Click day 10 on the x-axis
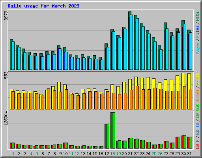 click(x=65, y=154)
